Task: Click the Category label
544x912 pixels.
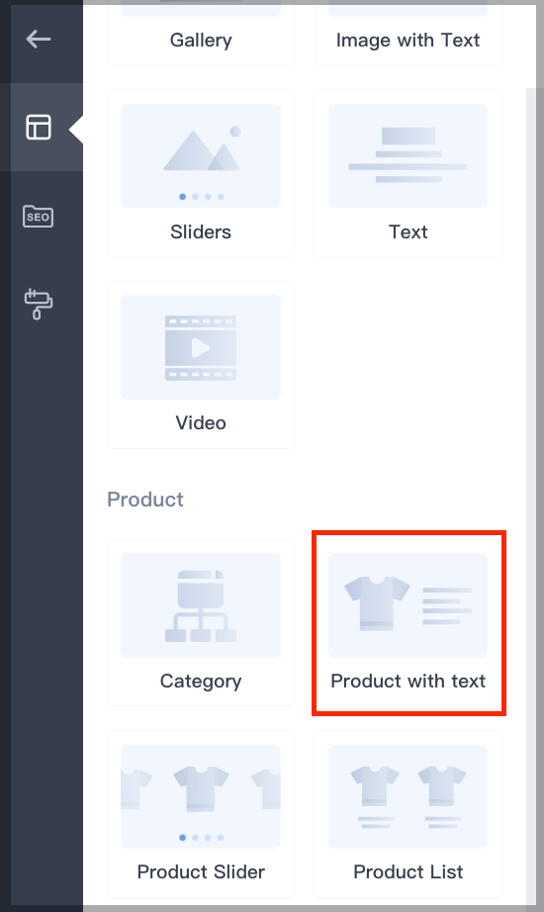Action: tap(201, 682)
